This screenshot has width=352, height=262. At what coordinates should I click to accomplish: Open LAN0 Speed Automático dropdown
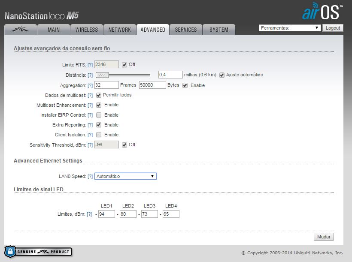[125, 176]
